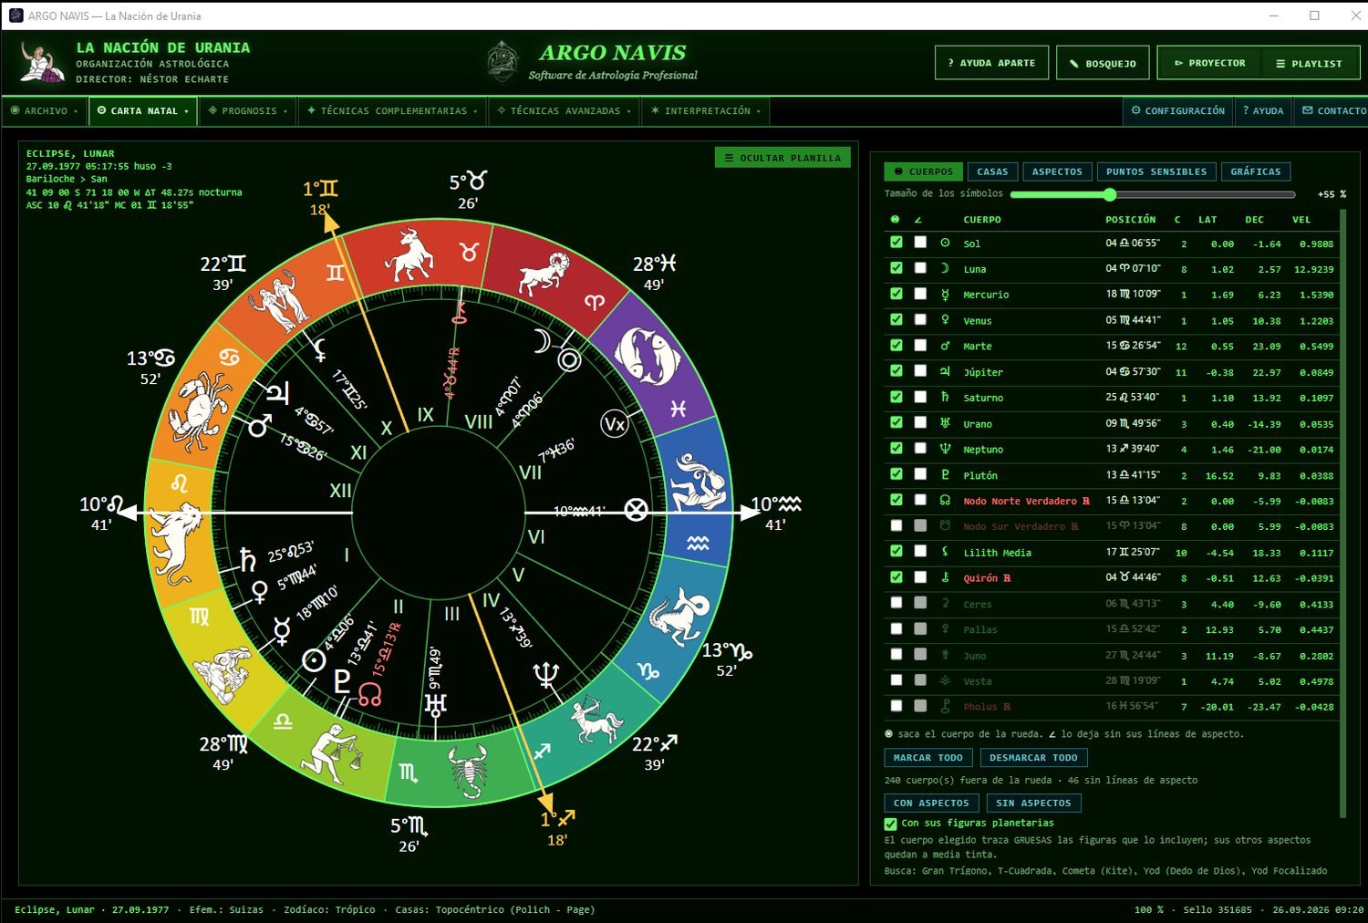Click the Scorpio scorpion figure on the wheel
This screenshot has width=1368, height=923.
tap(467, 771)
